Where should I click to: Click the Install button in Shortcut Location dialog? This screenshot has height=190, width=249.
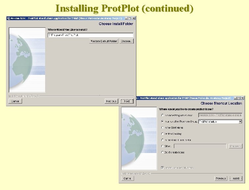coord(236,178)
